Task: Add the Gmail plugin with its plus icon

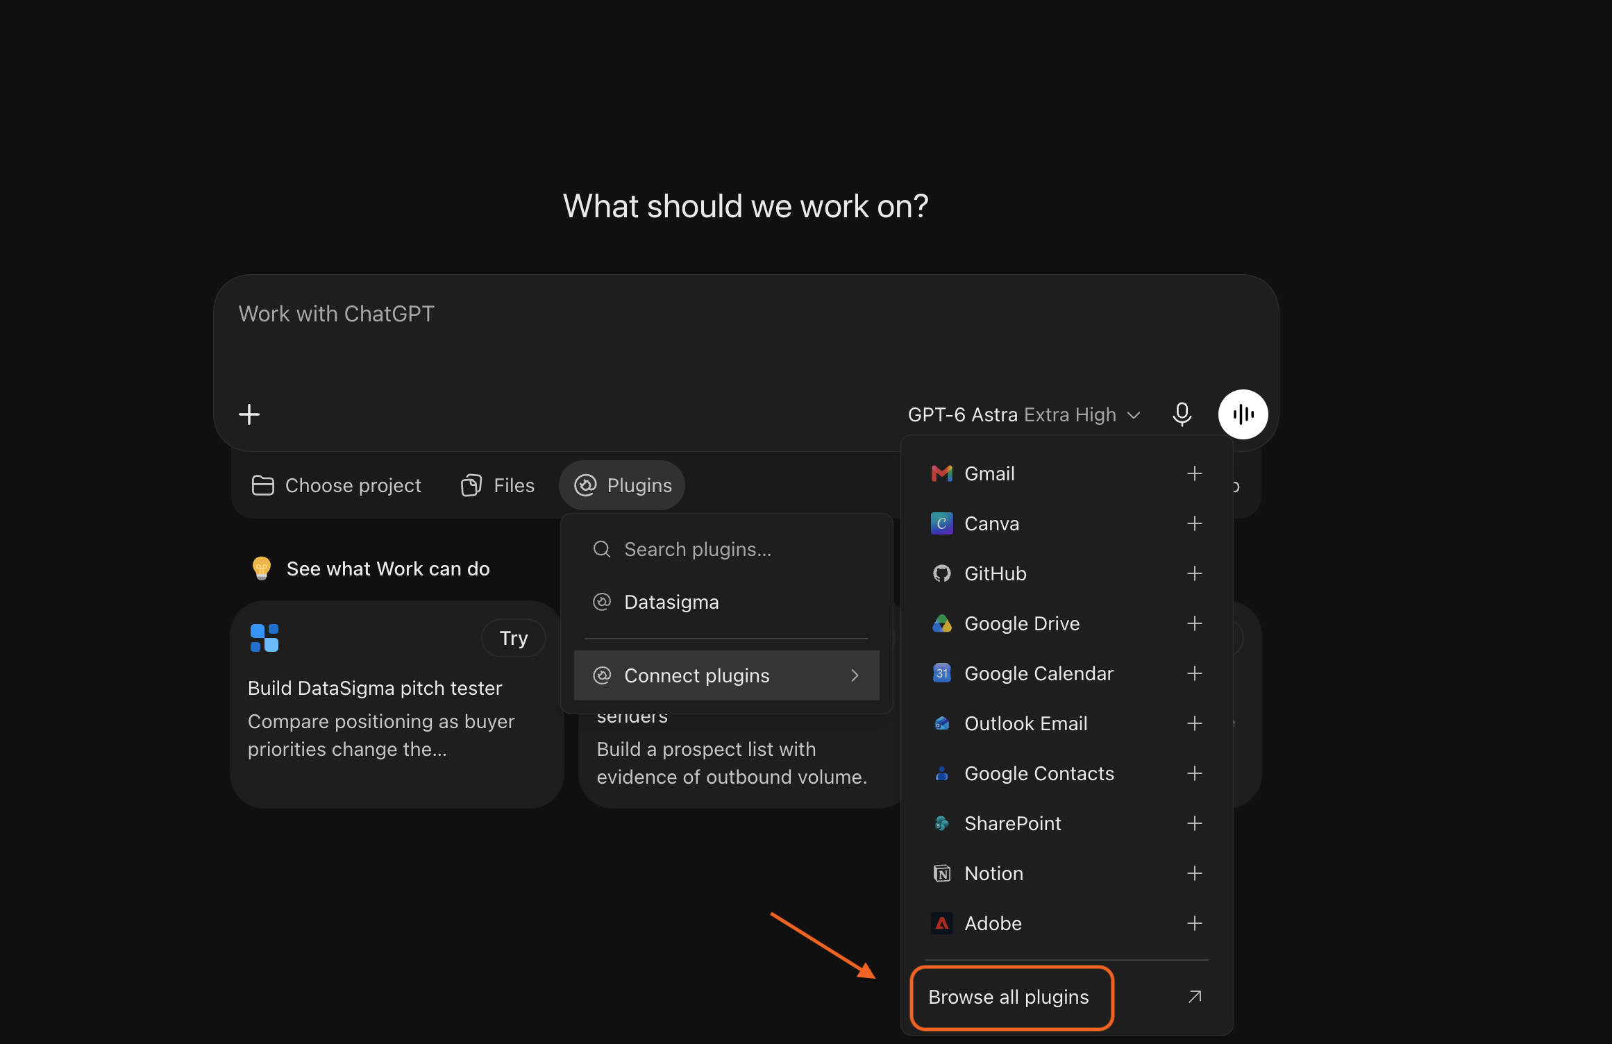Action: (x=1194, y=473)
